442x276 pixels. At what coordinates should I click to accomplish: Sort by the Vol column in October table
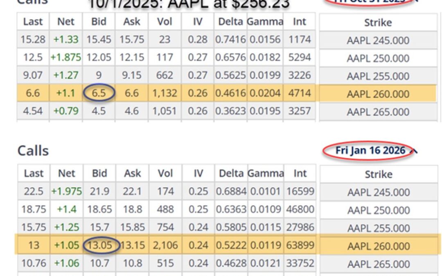coord(165,22)
